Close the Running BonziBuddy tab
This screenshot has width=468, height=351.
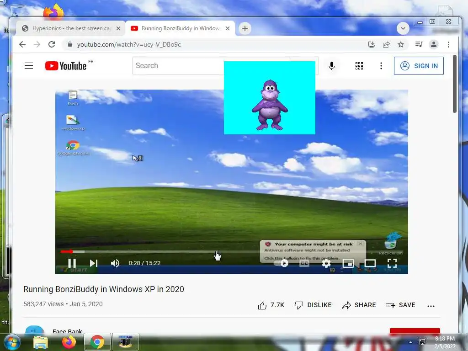coord(228,28)
